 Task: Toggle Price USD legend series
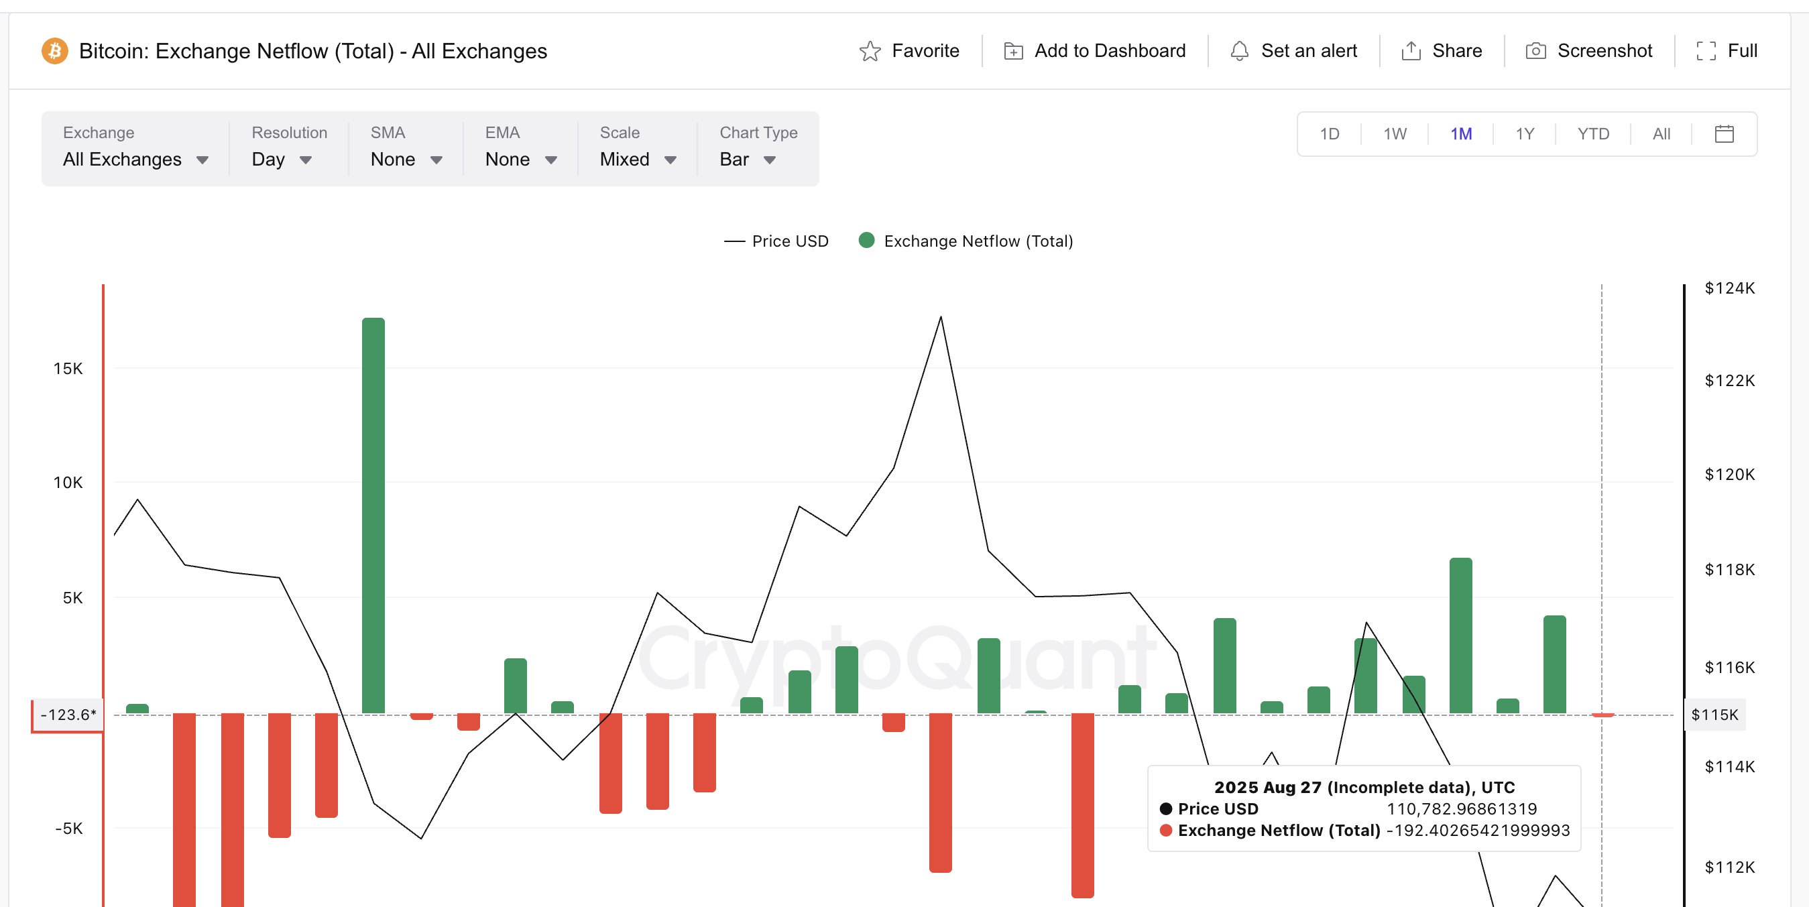click(776, 241)
